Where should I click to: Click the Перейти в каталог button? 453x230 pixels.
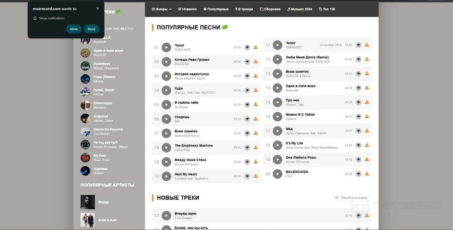point(352,198)
